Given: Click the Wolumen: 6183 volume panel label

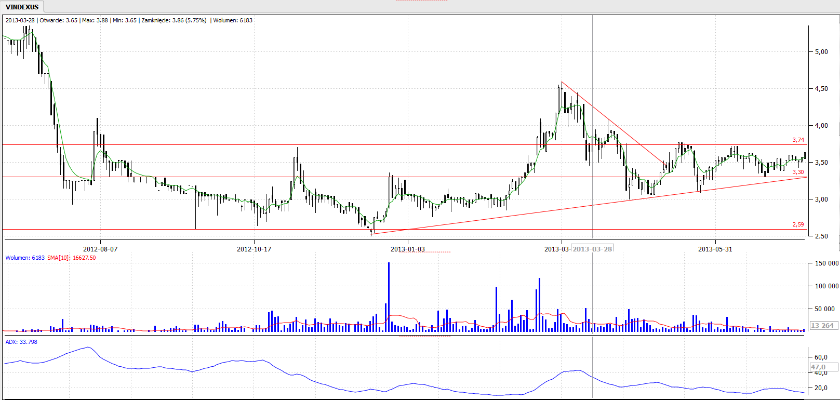Looking at the screenshot, I should (25, 258).
